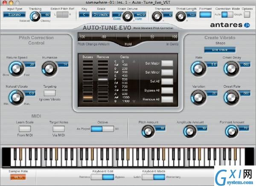Switch Octave As Played/All toggle

[x=102, y=129]
